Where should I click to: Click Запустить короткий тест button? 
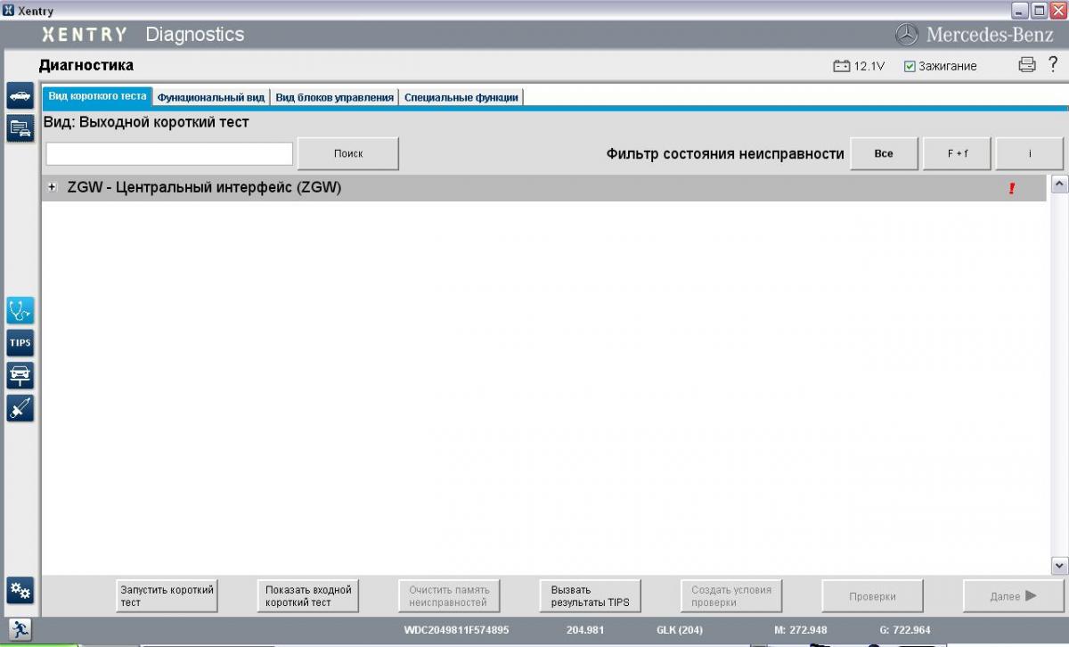(x=167, y=596)
